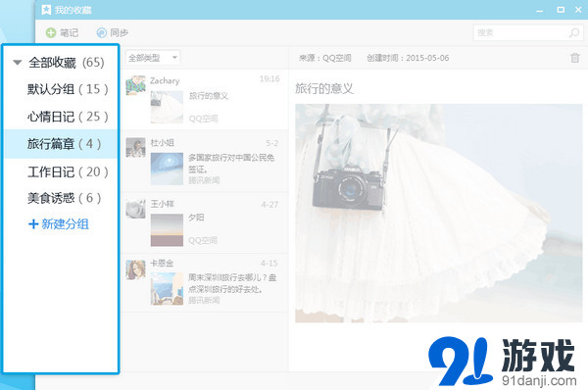The width and height of the screenshot is (588, 390).
Task: Click 卡恩金's avatar
Action: [x=135, y=269]
